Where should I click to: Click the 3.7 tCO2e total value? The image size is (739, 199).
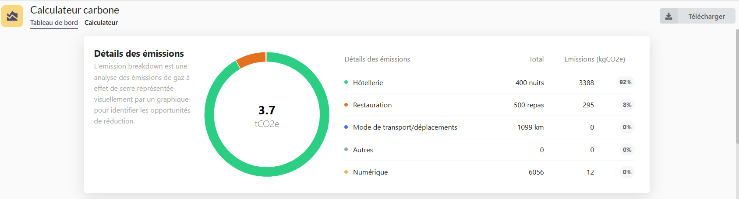[x=267, y=110]
